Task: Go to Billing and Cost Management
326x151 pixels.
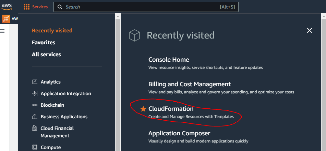Action: click(x=190, y=84)
